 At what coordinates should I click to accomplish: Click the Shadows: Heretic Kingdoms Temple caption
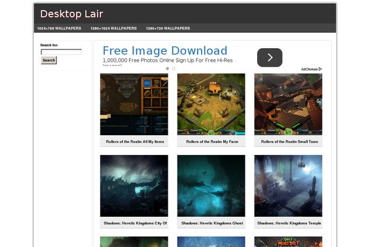coord(289,223)
